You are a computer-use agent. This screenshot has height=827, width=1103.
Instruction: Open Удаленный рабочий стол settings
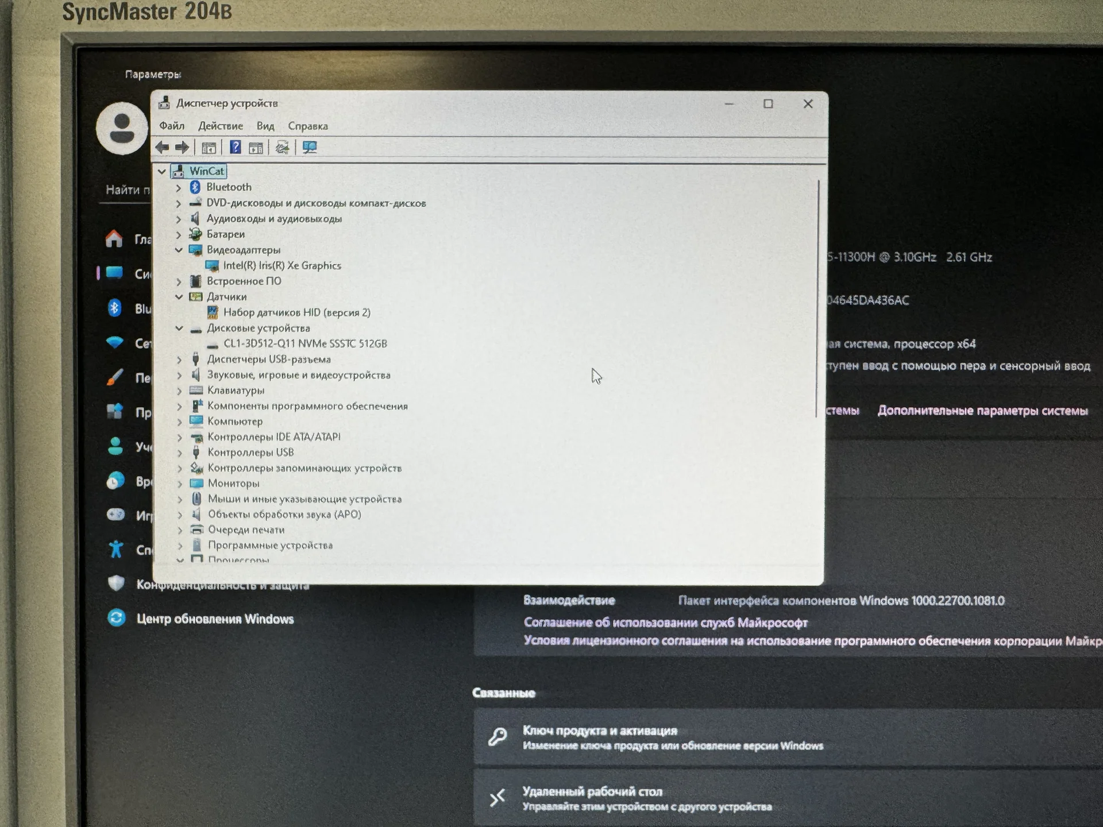pyautogui.click(x=788, y=798)
